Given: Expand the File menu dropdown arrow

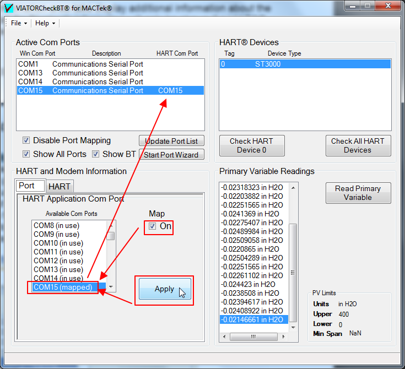Looking at the screenshot, I should [x=25, y=24].
